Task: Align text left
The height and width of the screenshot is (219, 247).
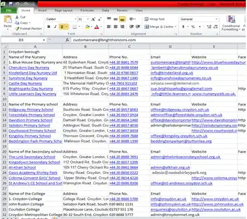Action: 109,27
